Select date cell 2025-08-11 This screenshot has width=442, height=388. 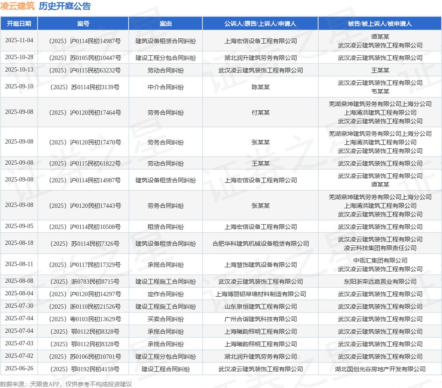point(19,264)
